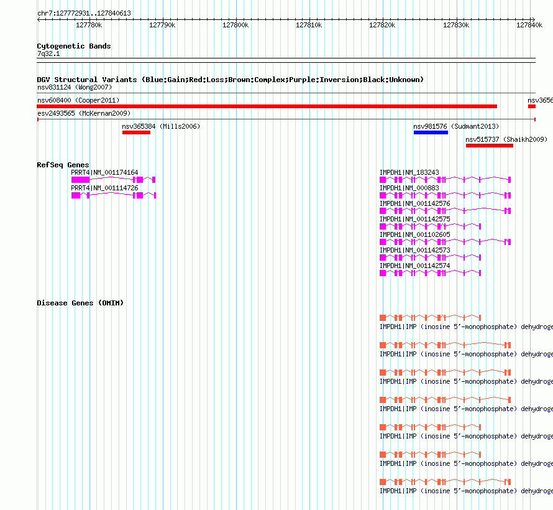Open the IMPDH1|NM_001142575 label
The image size is (553, 510).
pyautogui.click(x=415, y=219)
